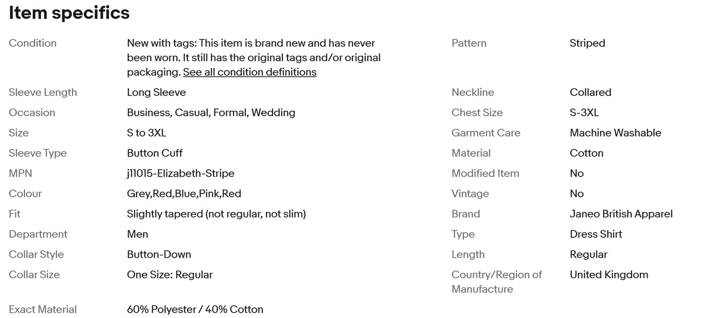Click the colour value "Grey,Red,Blue,Pink,Red"
This screenshot has height=318, width=703.
coord(184,194)
